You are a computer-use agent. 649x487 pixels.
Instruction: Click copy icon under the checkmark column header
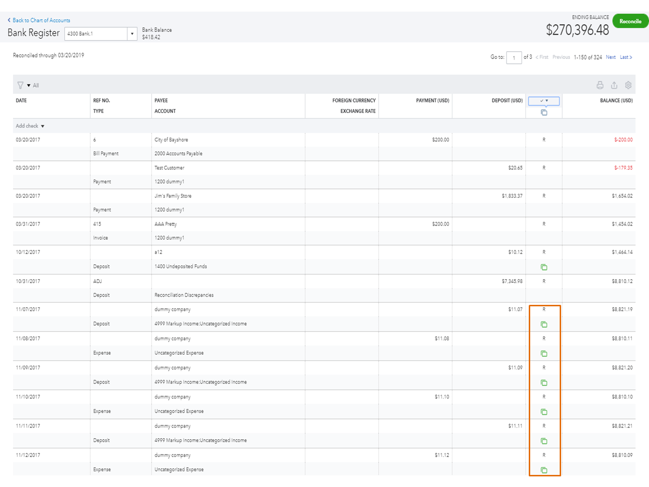[544, 112]
